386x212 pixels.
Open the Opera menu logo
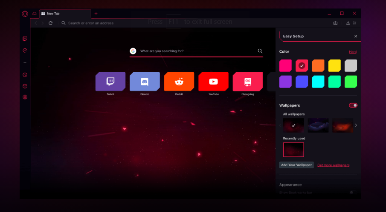(25, 14)
